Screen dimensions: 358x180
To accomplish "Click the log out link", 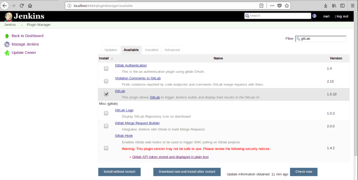I will tap(342, 16).
